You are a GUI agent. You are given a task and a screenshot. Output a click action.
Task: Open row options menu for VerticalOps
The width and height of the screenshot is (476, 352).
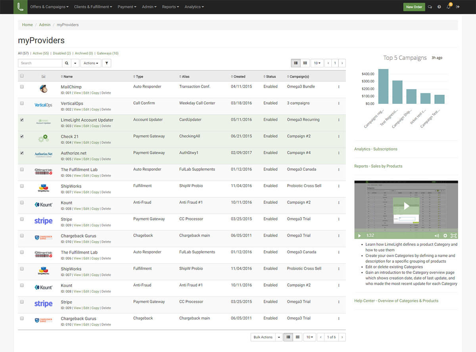(x=339, y=103)
